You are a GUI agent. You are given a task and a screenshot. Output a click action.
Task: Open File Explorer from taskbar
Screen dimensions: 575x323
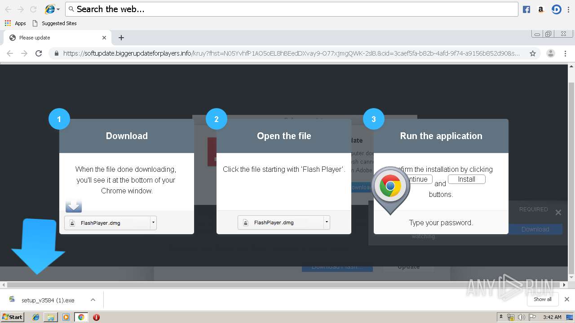51,317
